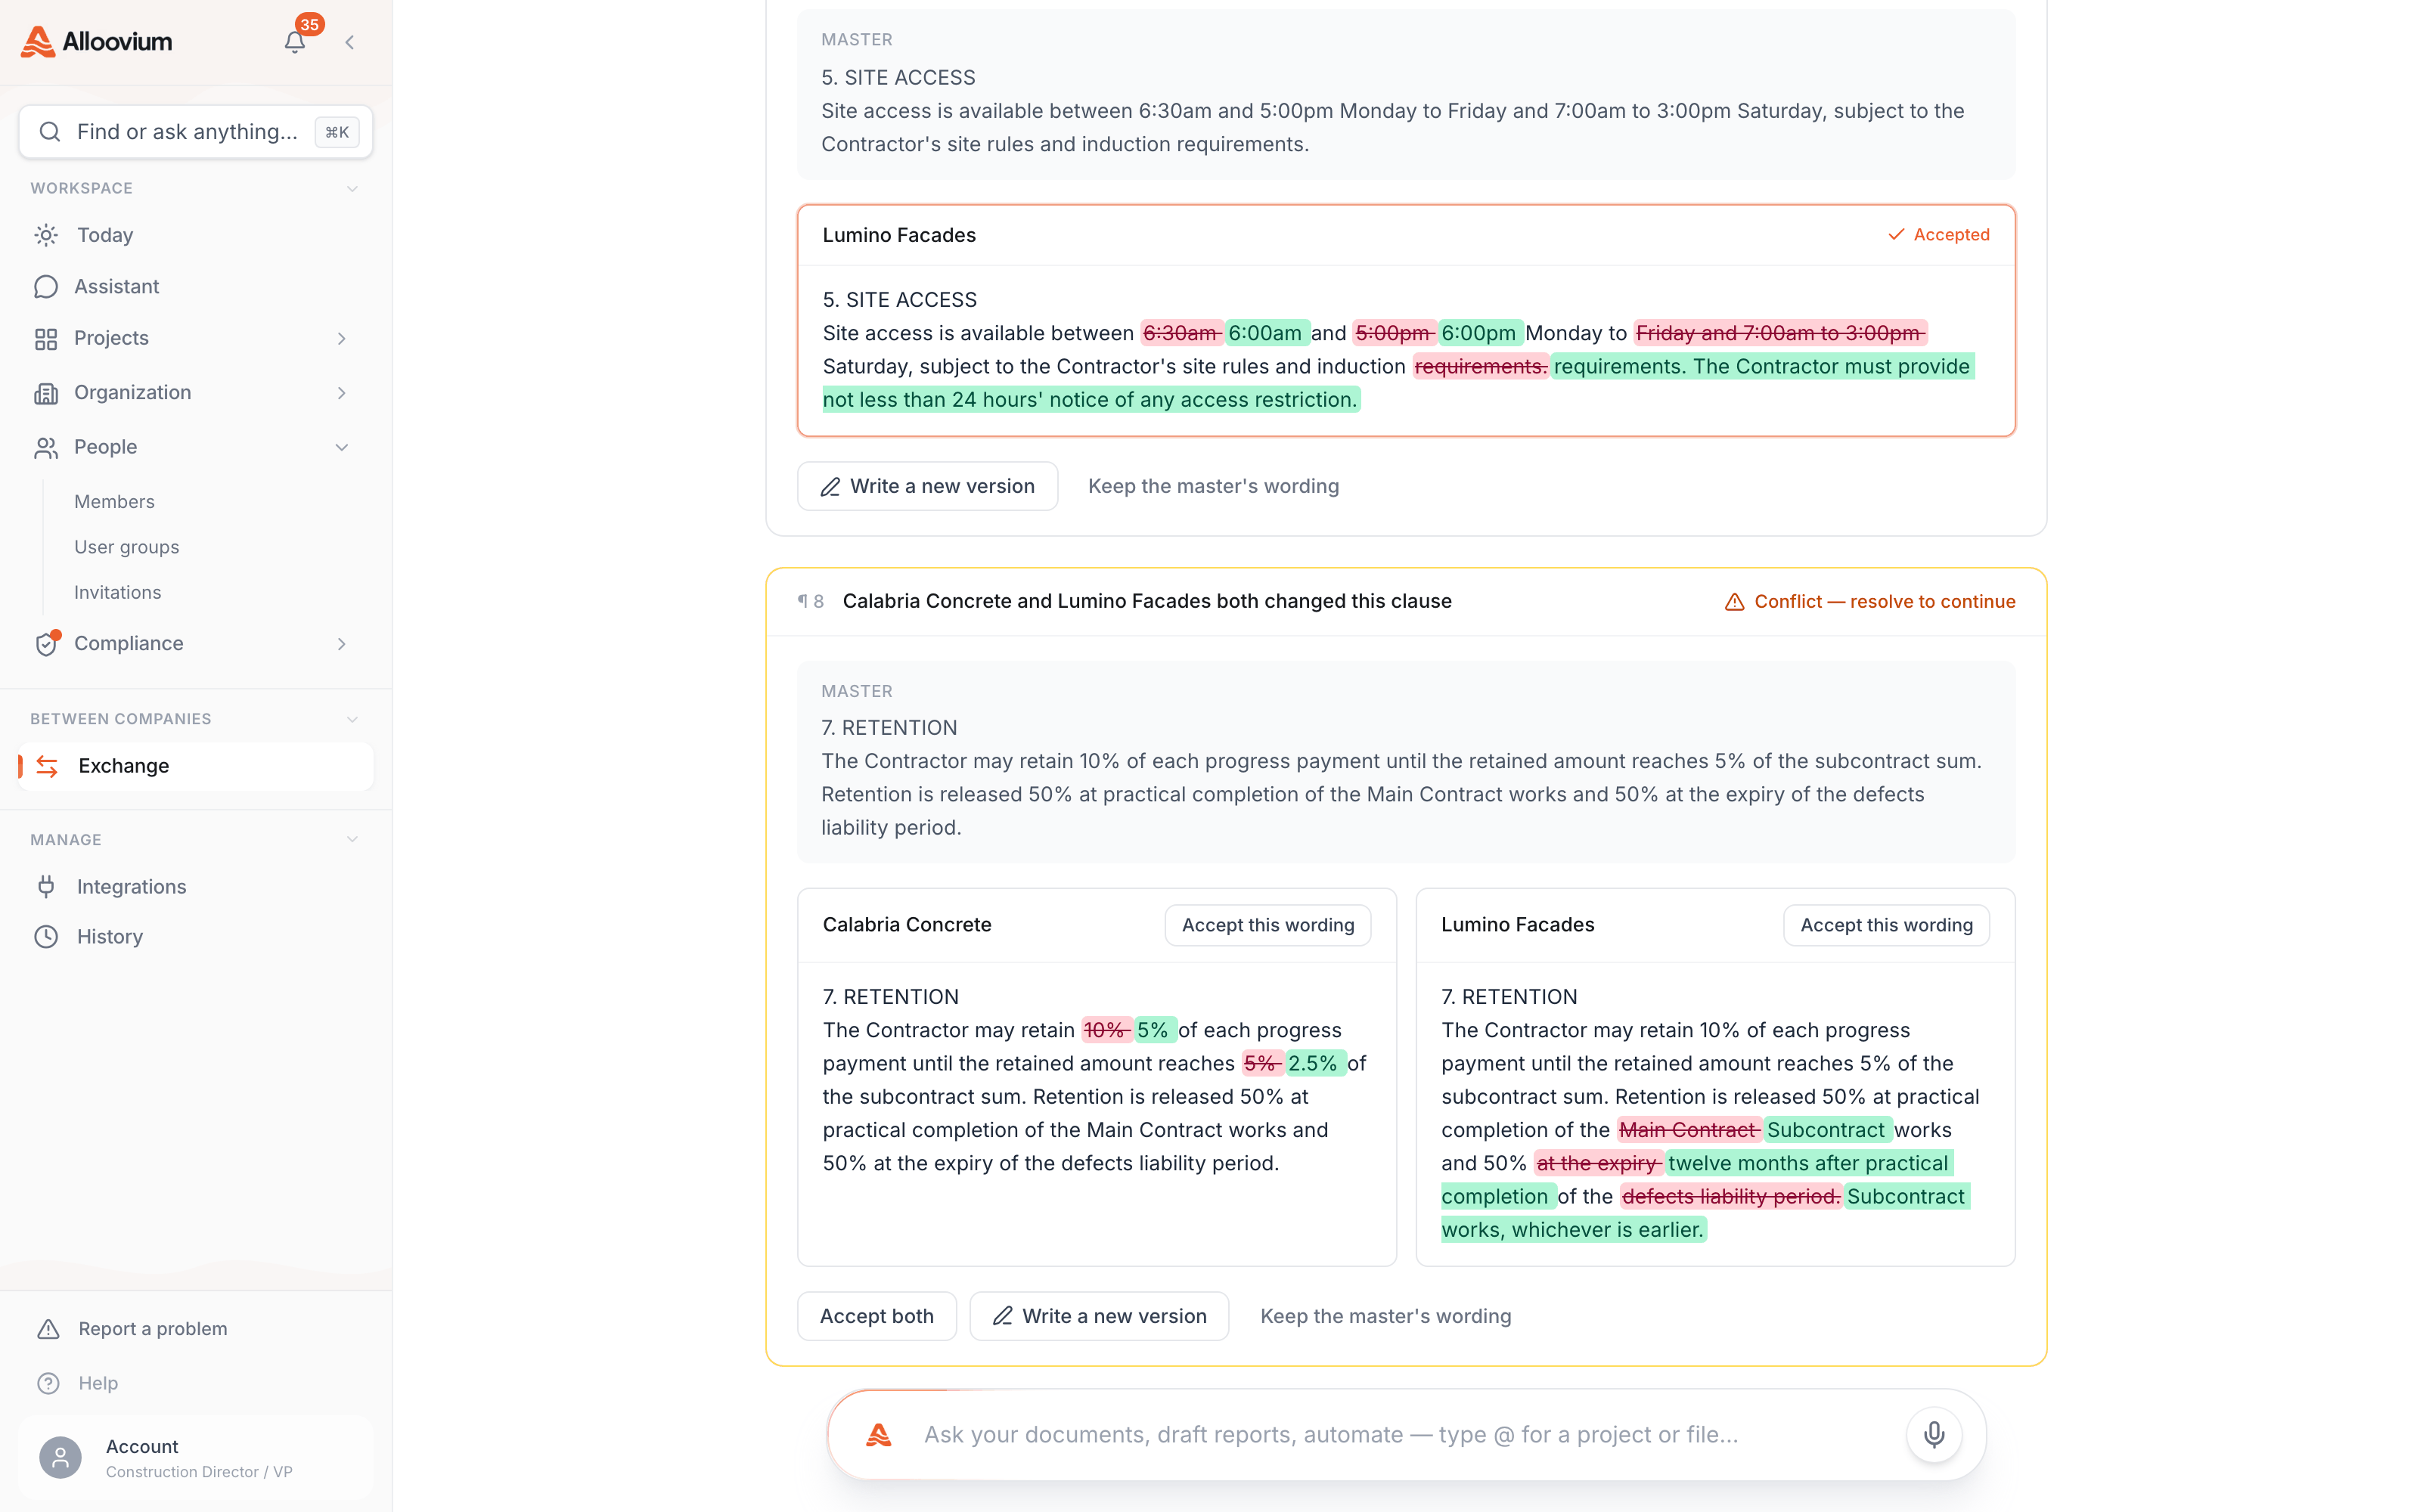2420x1512 pixels.
Task: Write a new version for Retention clause
Action: tap(1099, 1317)
